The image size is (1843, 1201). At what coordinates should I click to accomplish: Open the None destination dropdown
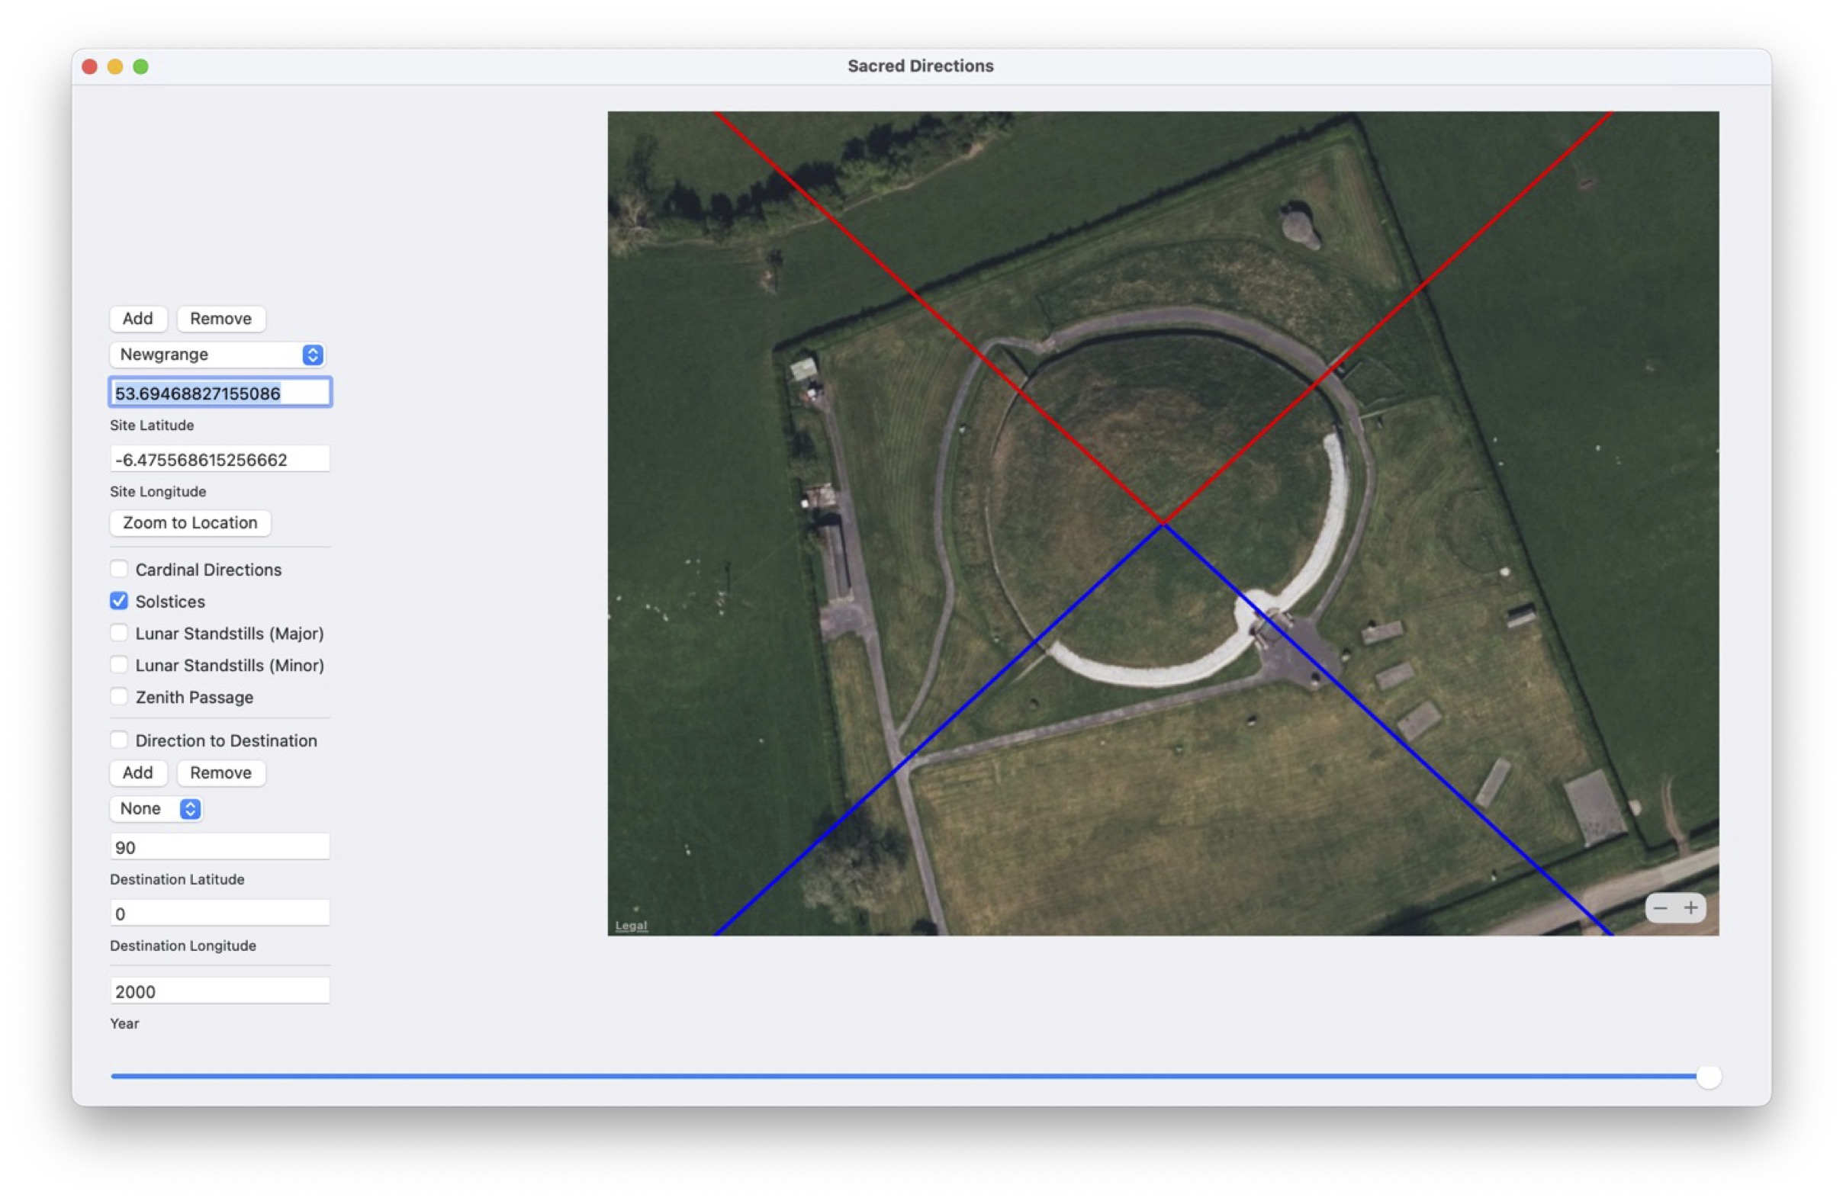click(156, 808)
